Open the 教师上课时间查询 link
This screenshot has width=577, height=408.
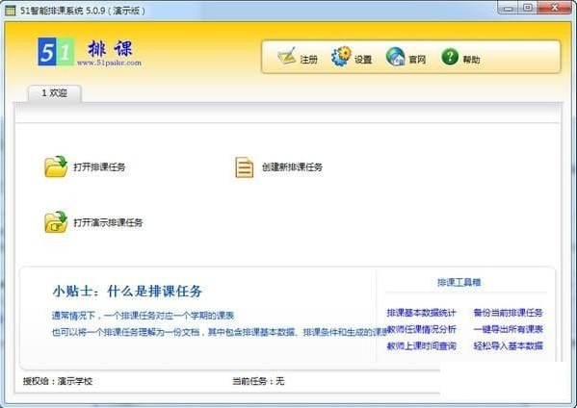[x=422, y=345]
